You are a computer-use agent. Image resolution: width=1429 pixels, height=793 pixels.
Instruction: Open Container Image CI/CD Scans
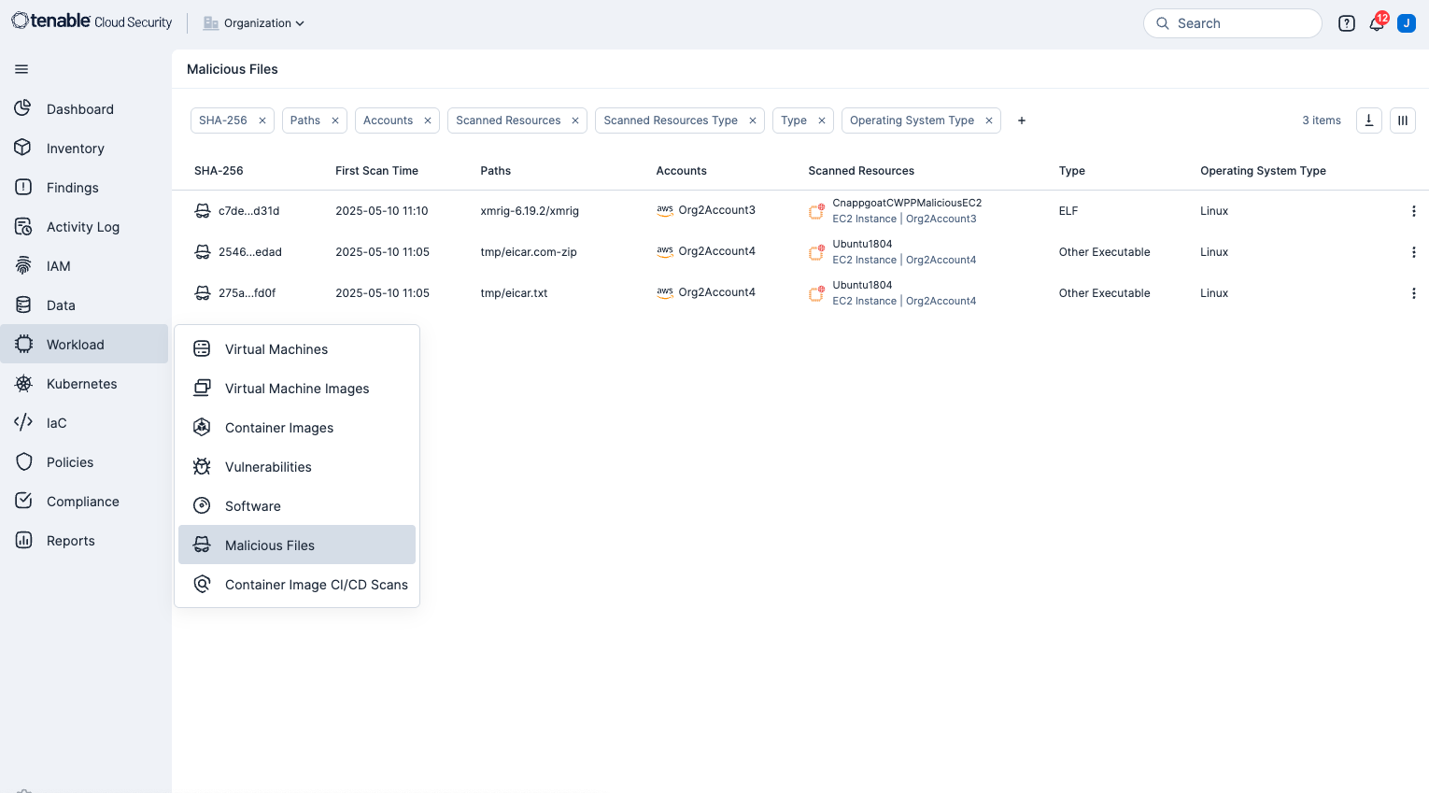point(316,585)
